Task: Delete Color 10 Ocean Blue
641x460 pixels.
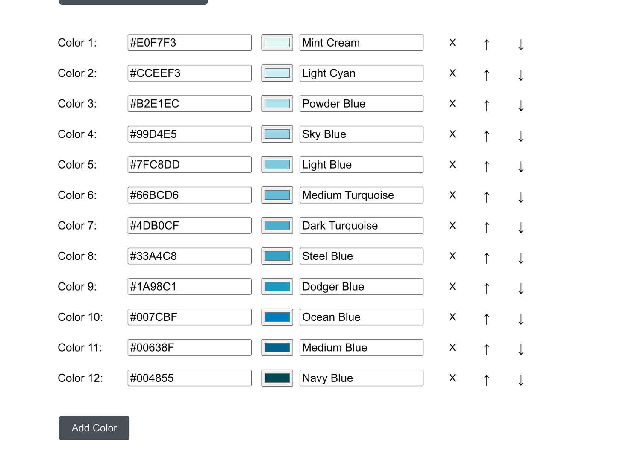Action: (x=453, y=317)
